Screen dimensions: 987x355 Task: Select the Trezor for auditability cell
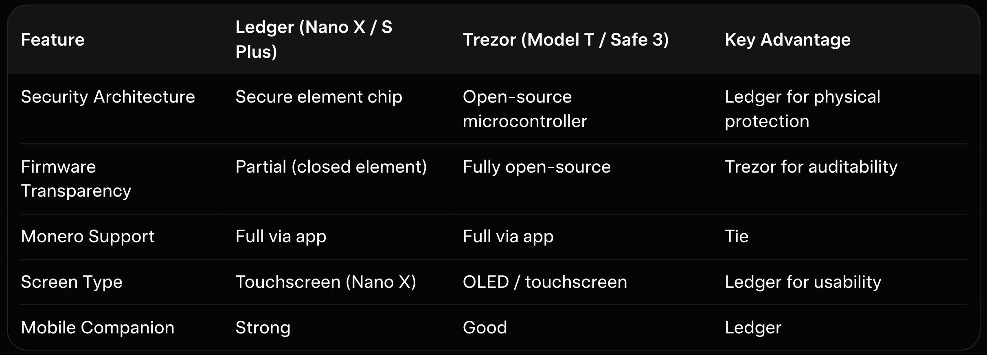coord(811,167)
